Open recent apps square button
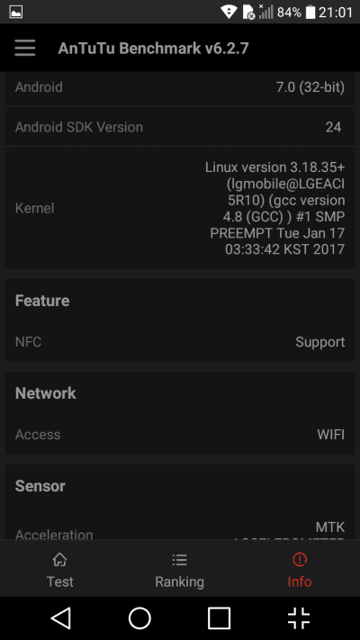The image size is (360, 640). [x=220, y=618]
